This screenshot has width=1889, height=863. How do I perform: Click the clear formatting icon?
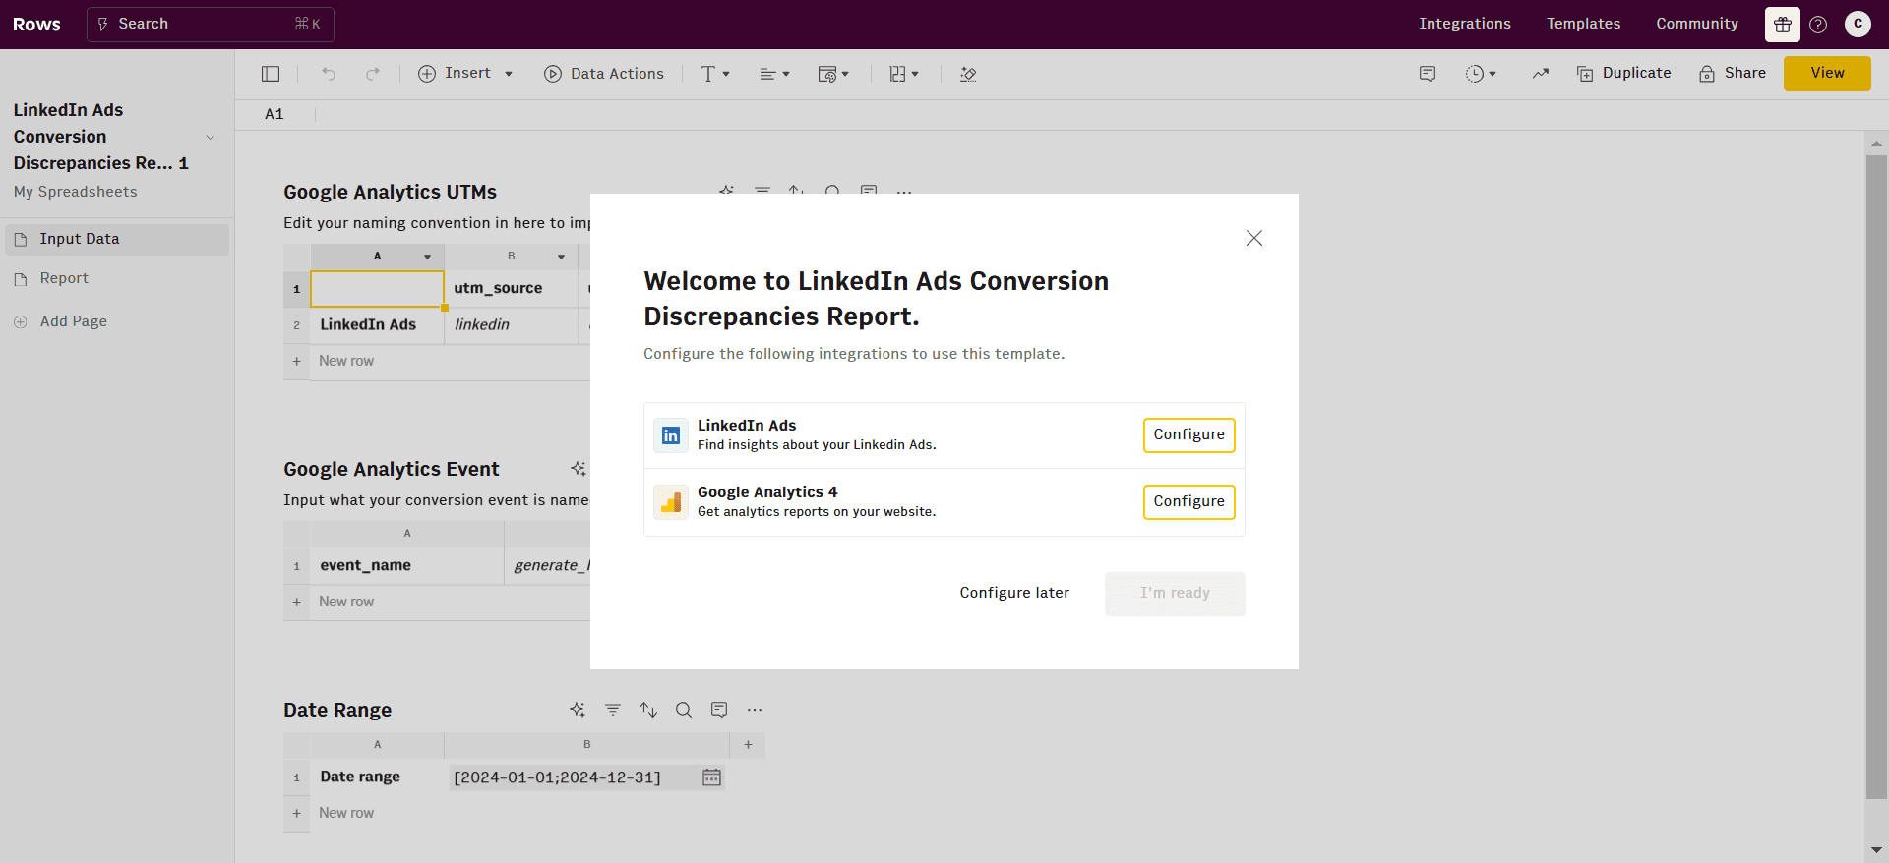coord(968,74)
